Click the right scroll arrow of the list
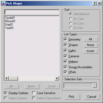Image resolution: width=103 pixels, height=103 pixels. 57,78
